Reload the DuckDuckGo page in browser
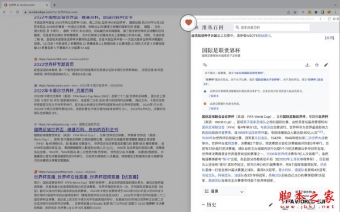The image size is (340, 212). [x=18, y=12]
